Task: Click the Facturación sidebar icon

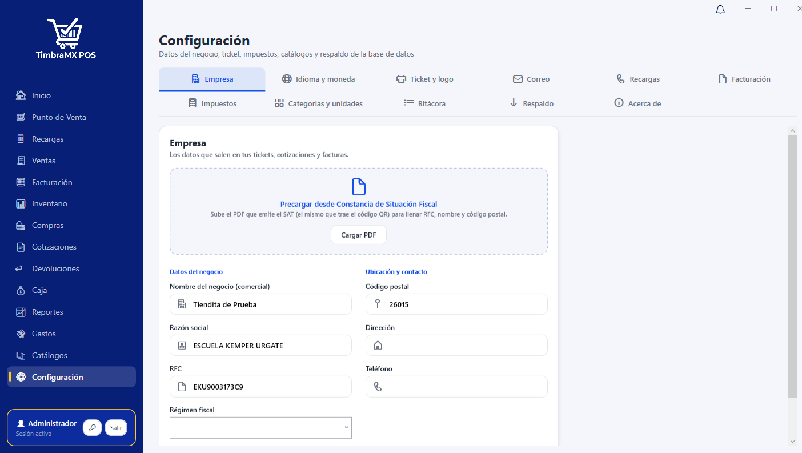Action: pos(21,182)
